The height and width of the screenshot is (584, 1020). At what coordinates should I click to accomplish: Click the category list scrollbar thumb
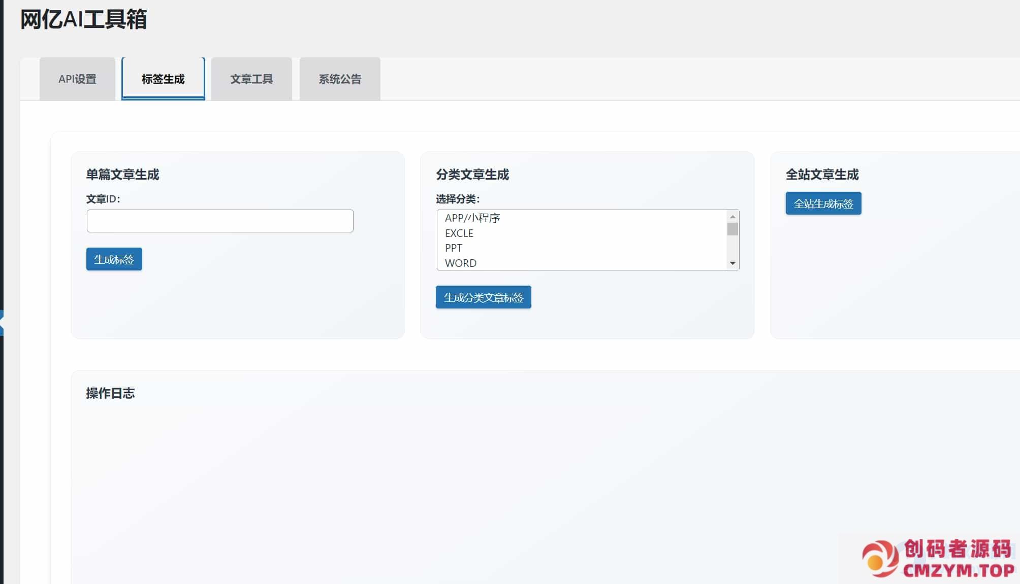(x=732, y=229)
